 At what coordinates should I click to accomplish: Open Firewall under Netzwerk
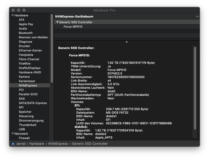[x=24, y=138]
